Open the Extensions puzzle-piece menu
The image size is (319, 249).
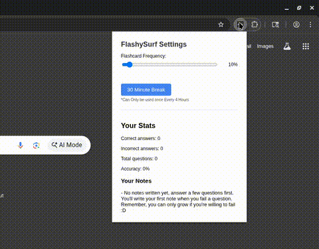(255, 25)
